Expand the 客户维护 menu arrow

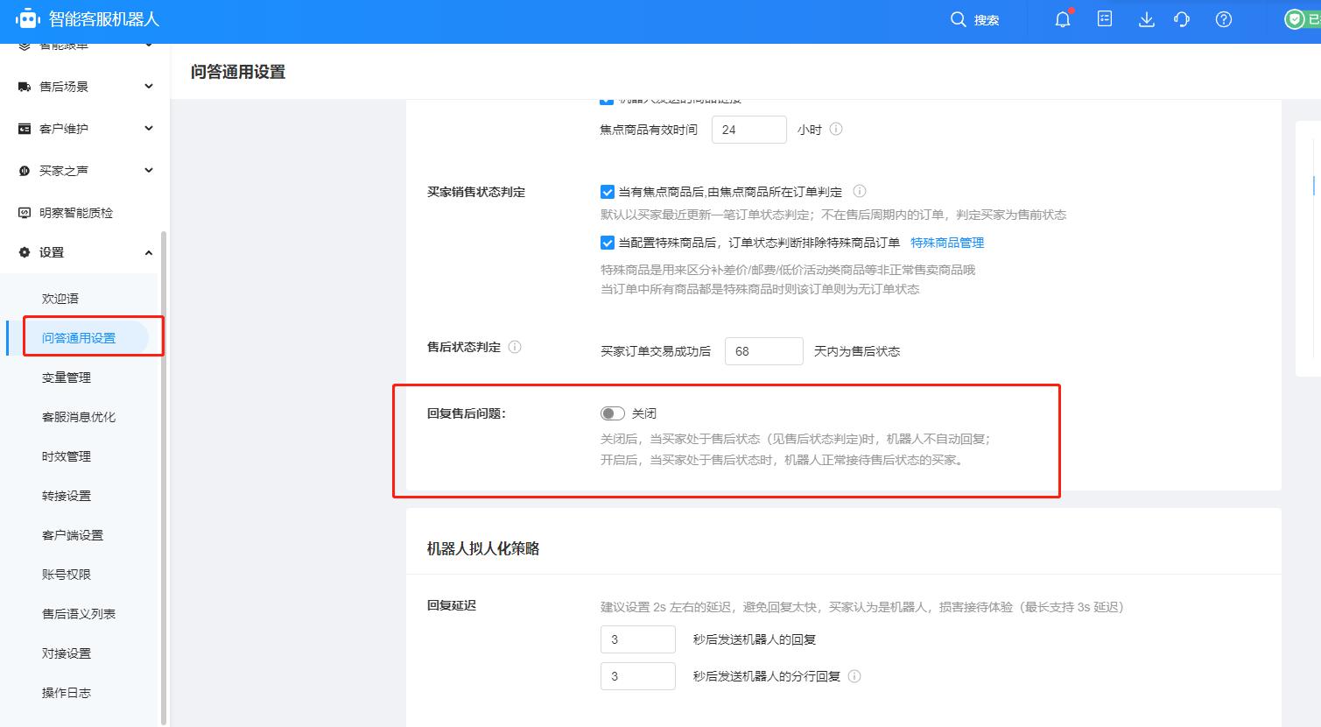click(x=149, y=128)
